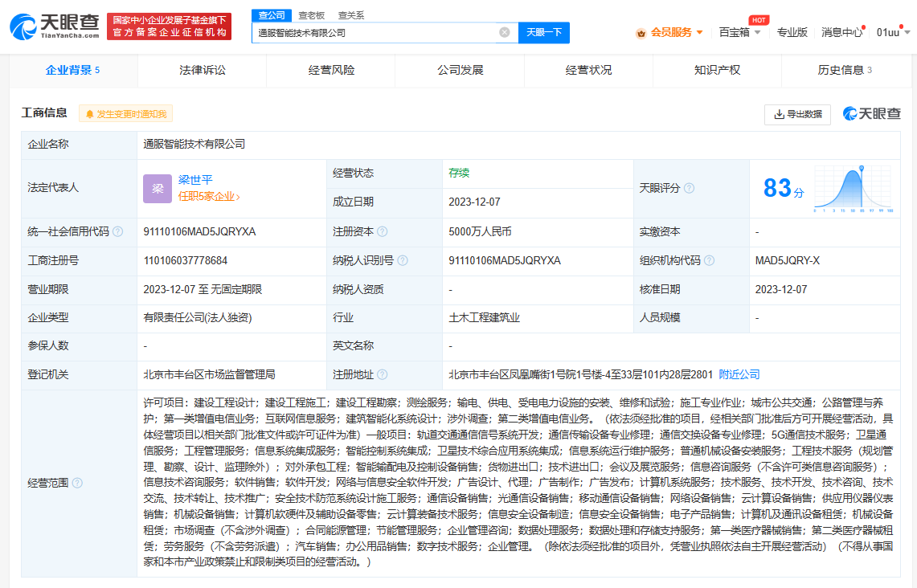Click help icon beside 组织机构代码
The width and height of the screenshot is (917, 588).
point(710,260)
